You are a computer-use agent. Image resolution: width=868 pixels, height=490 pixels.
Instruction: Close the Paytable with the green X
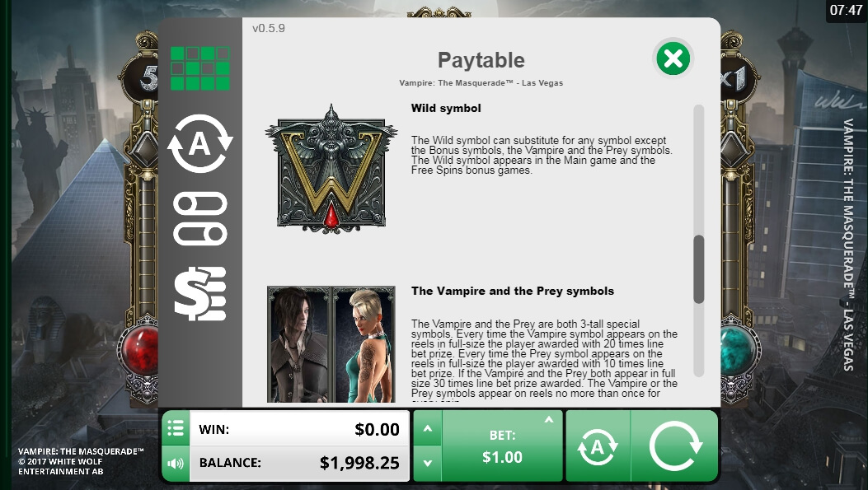tap(673, 58)
